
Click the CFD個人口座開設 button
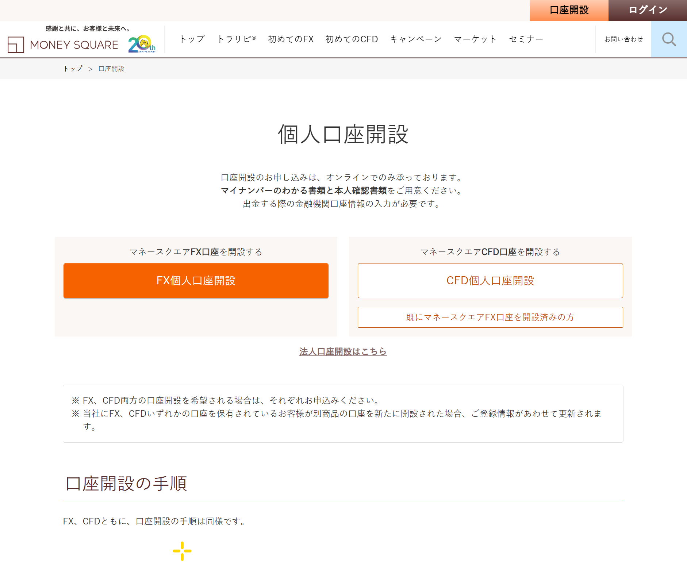tap(490, 281)
